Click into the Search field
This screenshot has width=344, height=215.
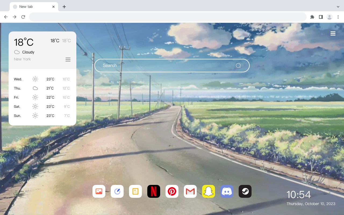pos(172,66)
